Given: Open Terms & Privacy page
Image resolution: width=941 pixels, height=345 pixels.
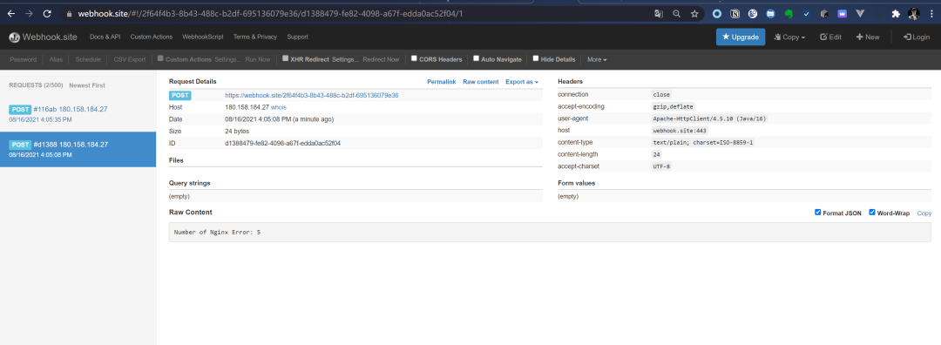Looking at the screenshot, I should click(x=255, y=37).
